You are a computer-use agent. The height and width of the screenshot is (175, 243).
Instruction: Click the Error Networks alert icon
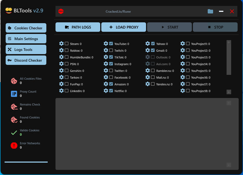coord(14,145)
